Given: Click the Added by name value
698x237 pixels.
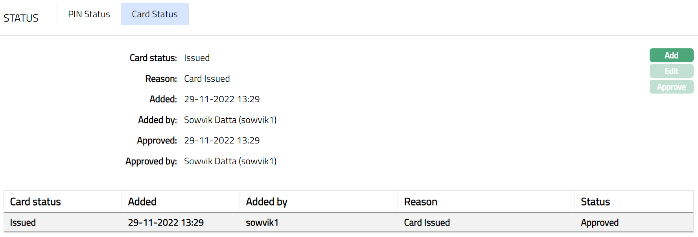Looking at the screenshot, I should pyautogui.click(x=230, y=120).
